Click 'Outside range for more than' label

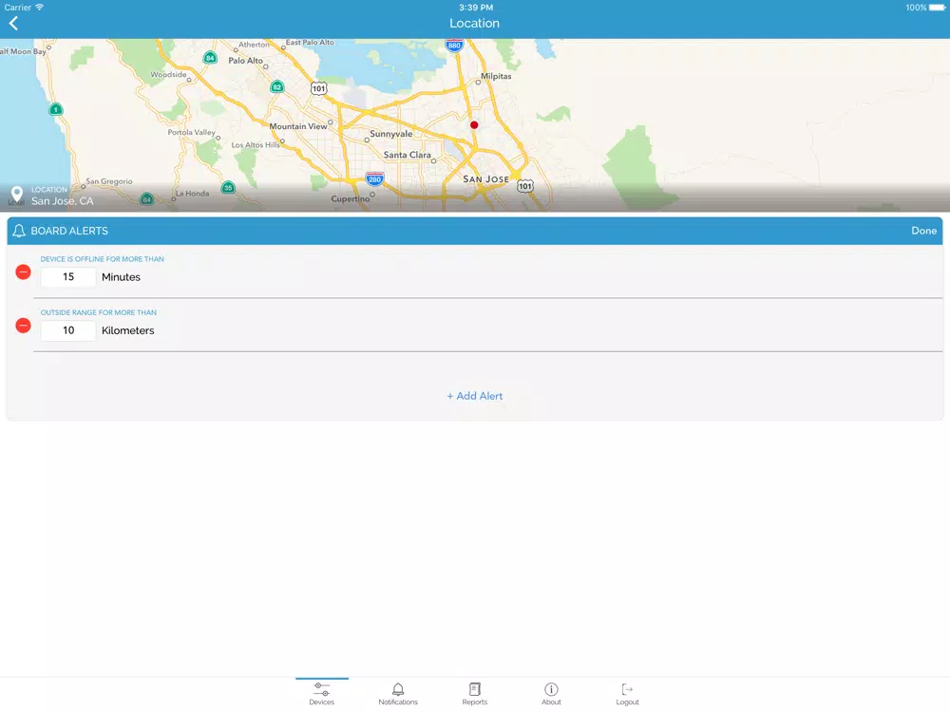click(98, 312)
